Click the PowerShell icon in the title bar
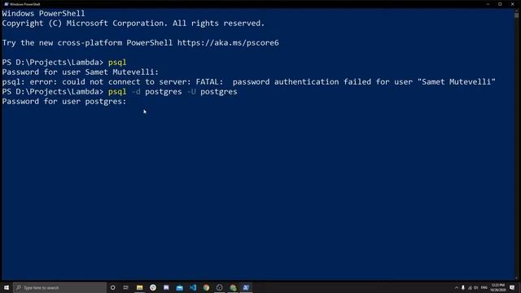This screenshot has width=521, height=293. pyautogui.click(x=6, y=4)
